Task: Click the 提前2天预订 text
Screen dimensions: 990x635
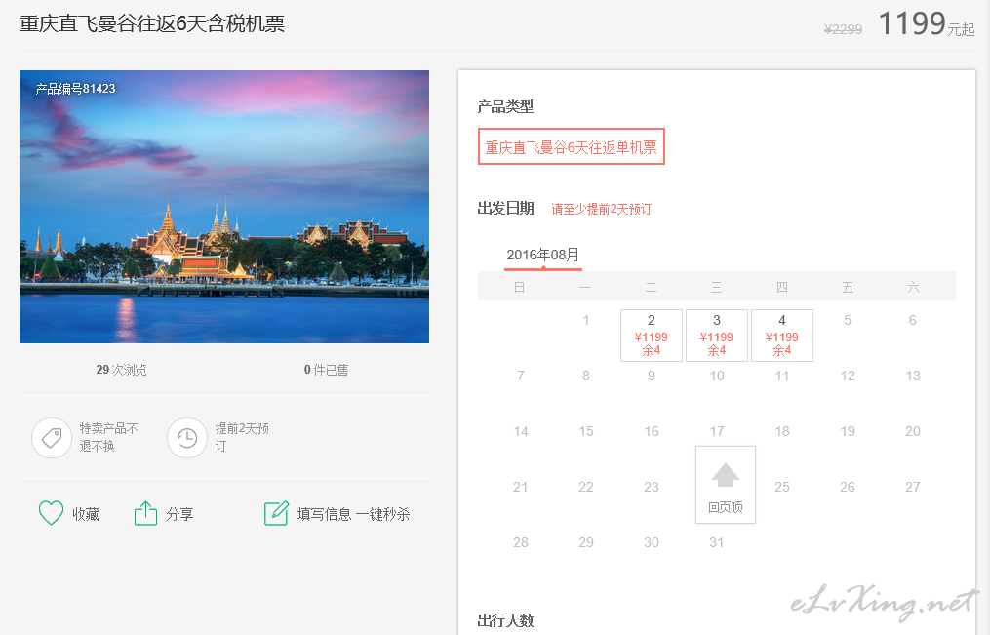Action: (x=242, y=437)
